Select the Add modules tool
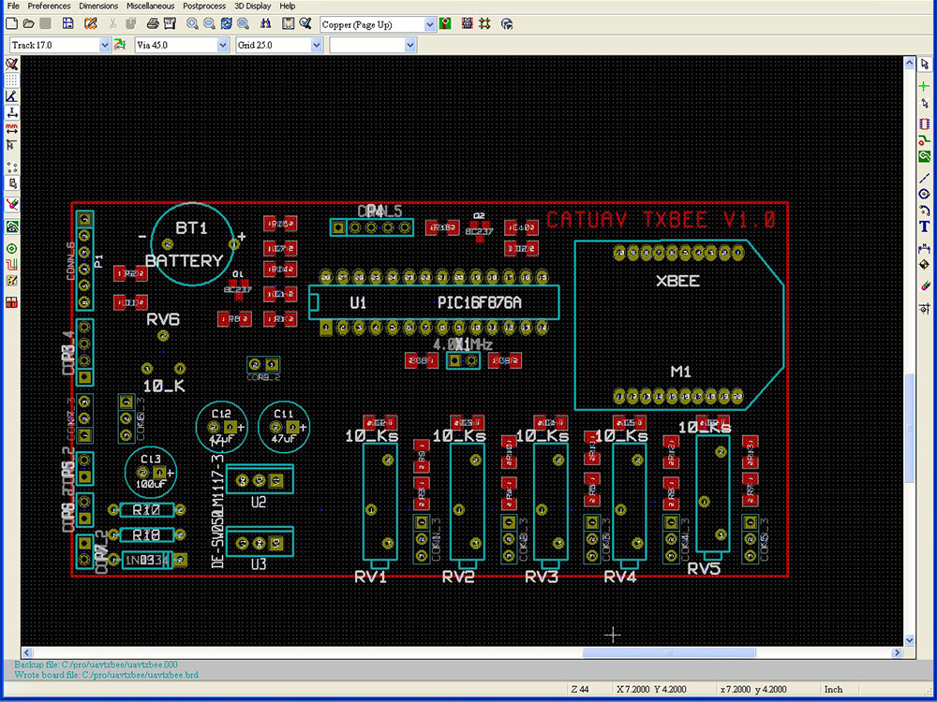The height and width of the screenshot is (702, 937). (x=925, y=124)
